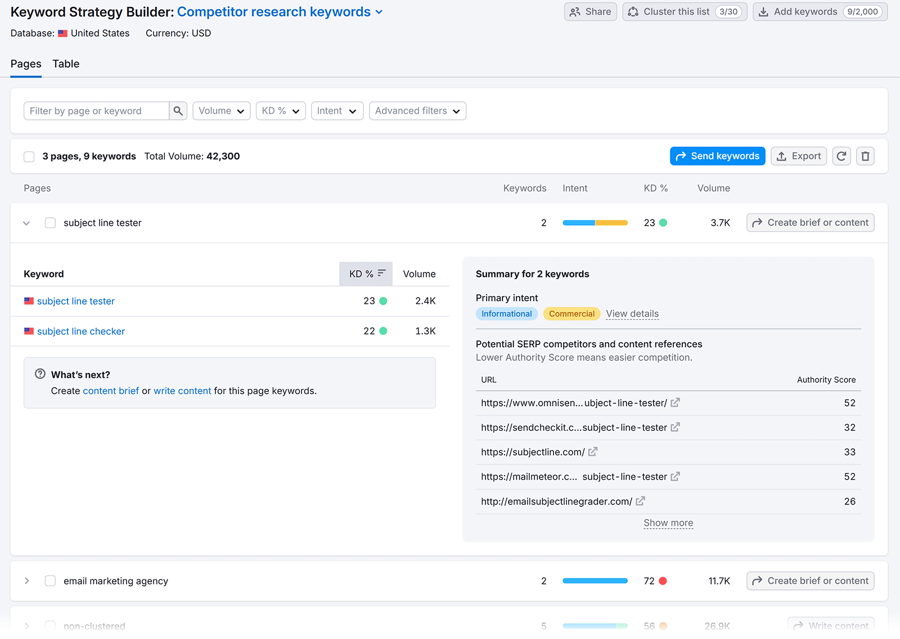Click the Intent bar for subject line tester
Image resolution: width=900 pixels, height=639 pixels.
coord(595,222)
